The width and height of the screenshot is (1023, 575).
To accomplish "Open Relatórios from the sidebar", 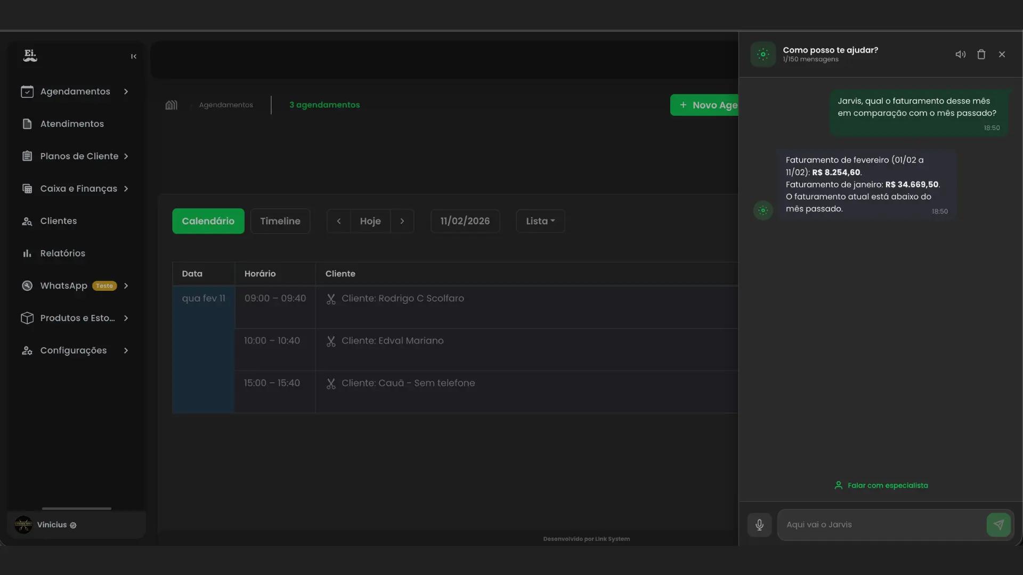I will click(x=62, y=253).
